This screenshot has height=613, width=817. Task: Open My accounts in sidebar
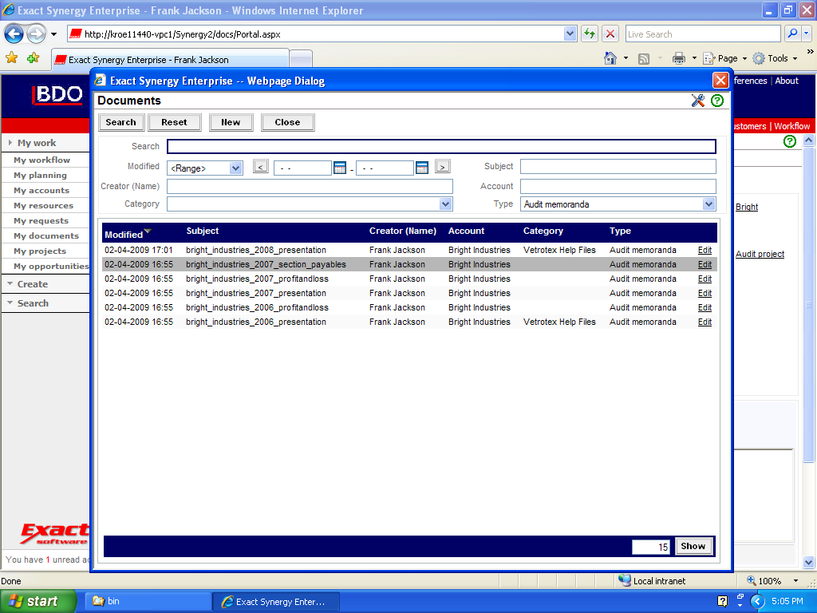pos(41,190)
